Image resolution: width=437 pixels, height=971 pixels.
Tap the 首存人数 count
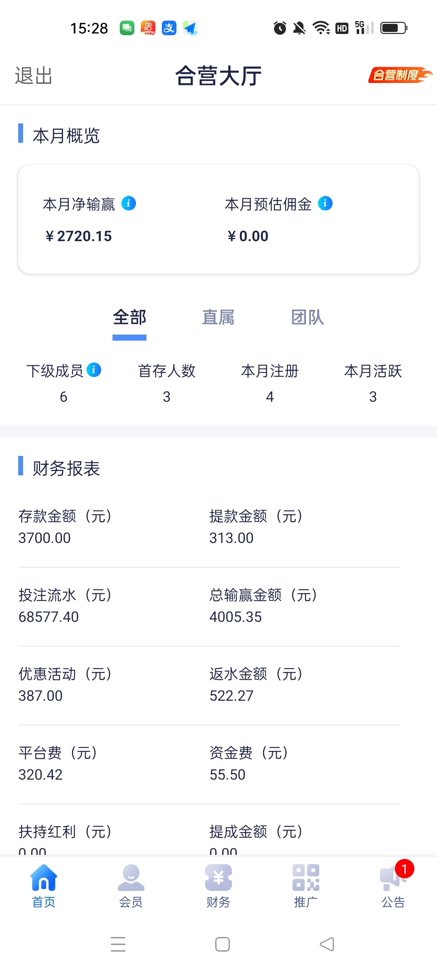(167, 397)
